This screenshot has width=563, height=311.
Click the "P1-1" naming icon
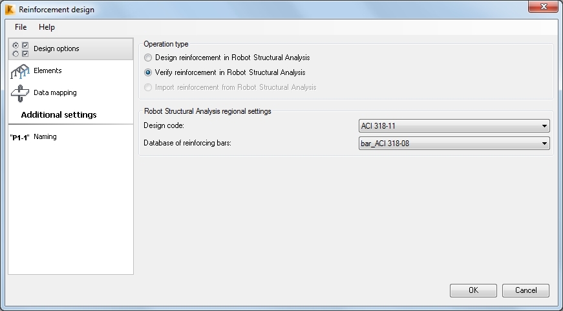tap(20, 137)
